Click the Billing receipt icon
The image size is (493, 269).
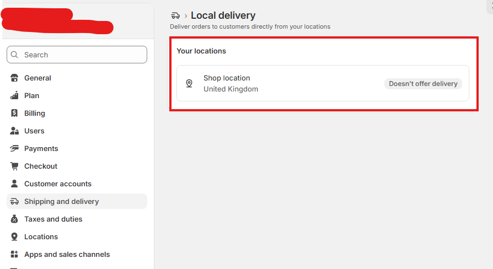point(14,113)
